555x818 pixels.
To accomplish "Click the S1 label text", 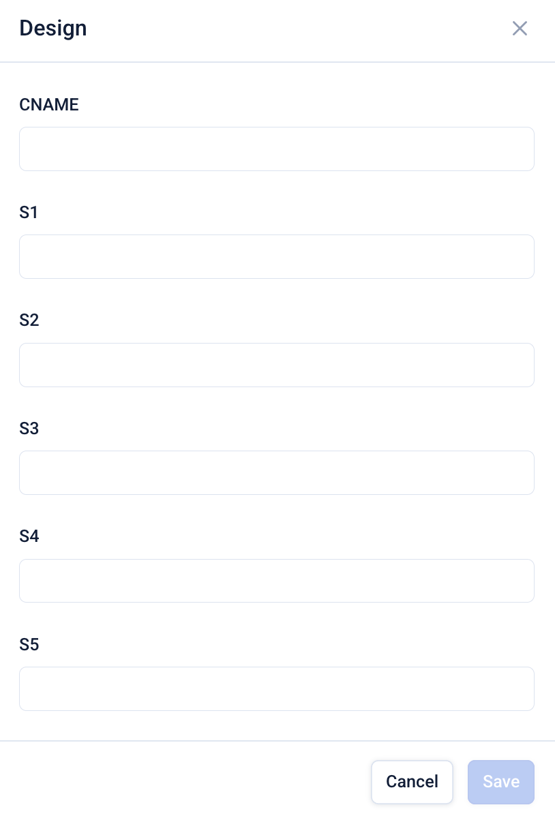I will tap(29, 213).
